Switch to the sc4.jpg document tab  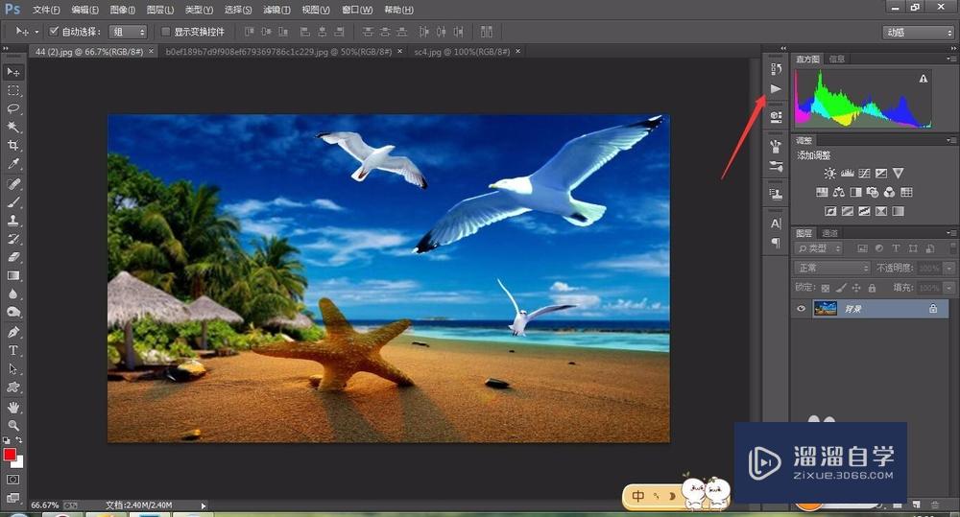point(462,52)
